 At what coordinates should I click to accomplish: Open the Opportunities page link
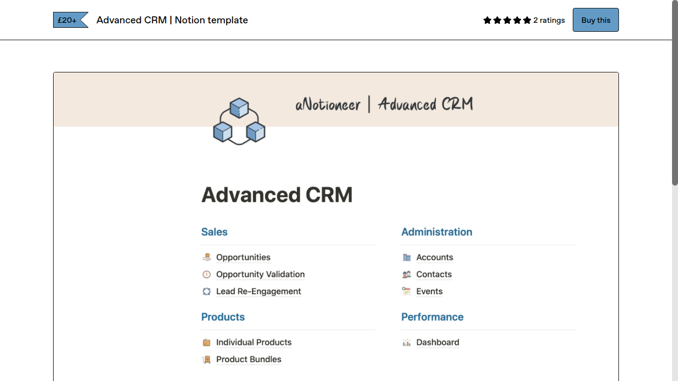coord(243,257)
